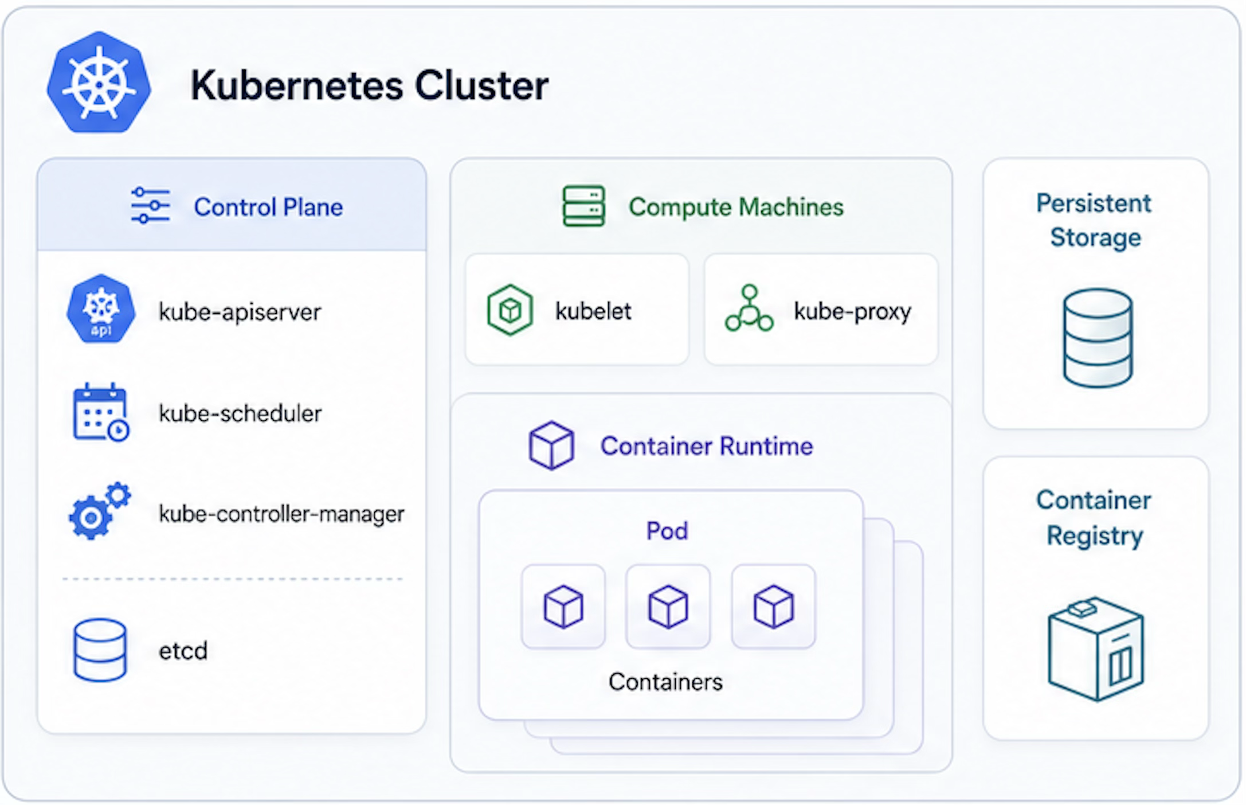Viewport: 1246px width, 805px height.
Task: Click the Containers caption
Action: pyautogui.click(x=665, y=682)
